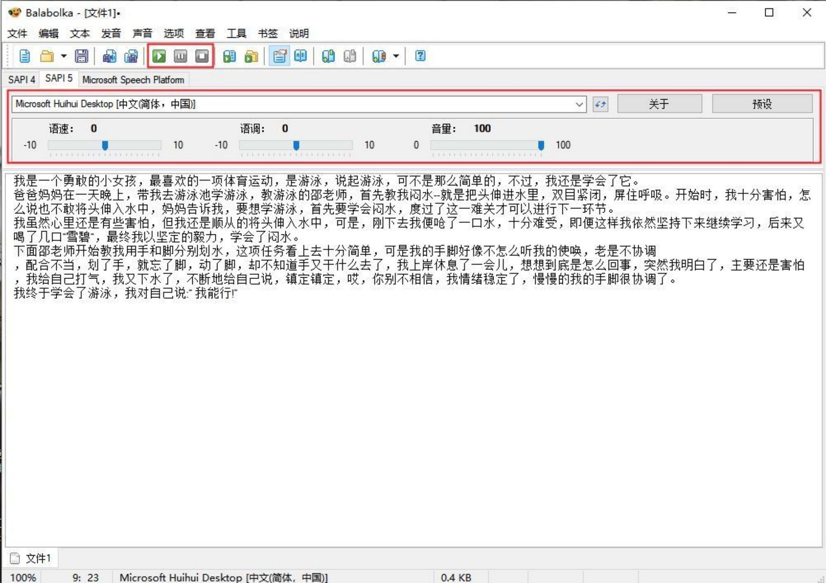Create a new document
This screenshot has height=583, width=826.
pyautogui.click(x=24, y=57)
